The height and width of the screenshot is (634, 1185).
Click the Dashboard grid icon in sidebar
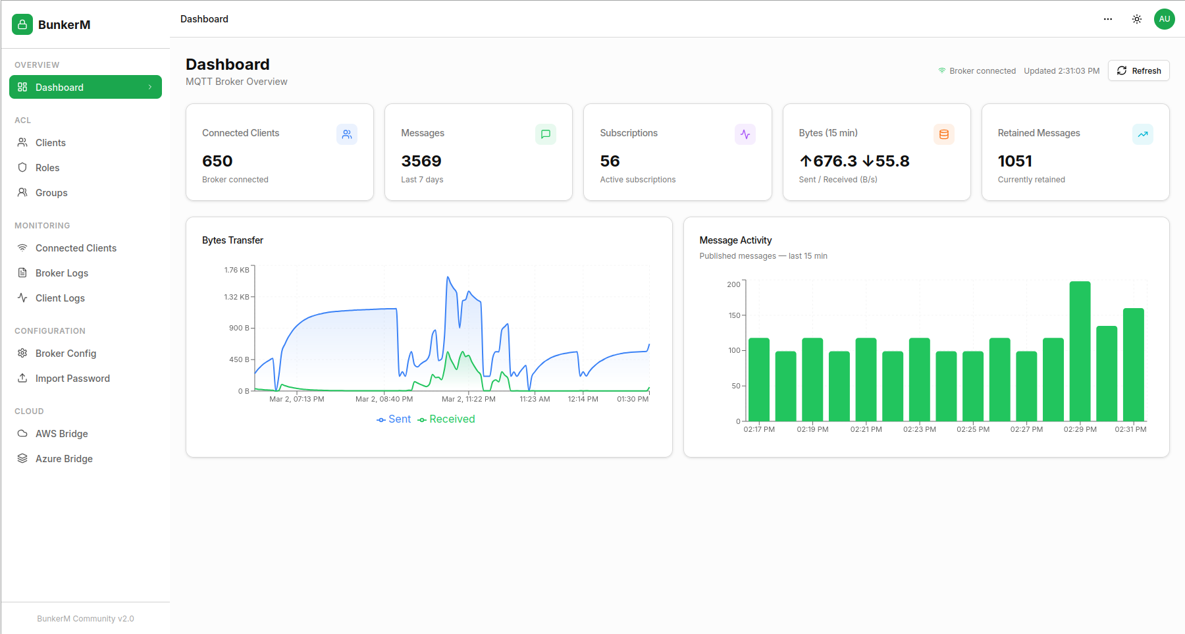pyautogui.click(x=22, y=87)
